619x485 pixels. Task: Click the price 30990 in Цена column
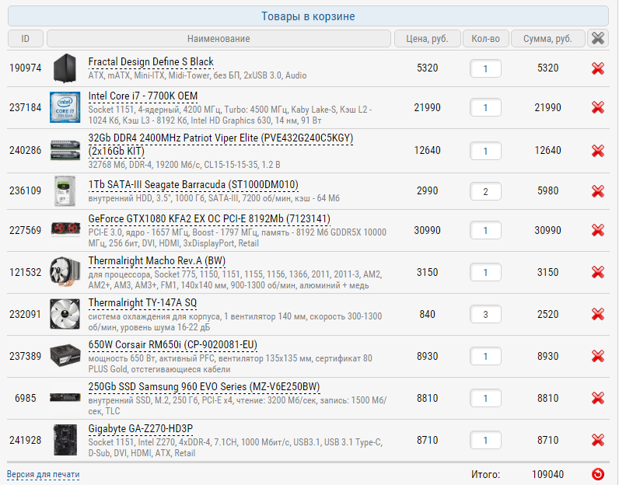pos(427,230)
